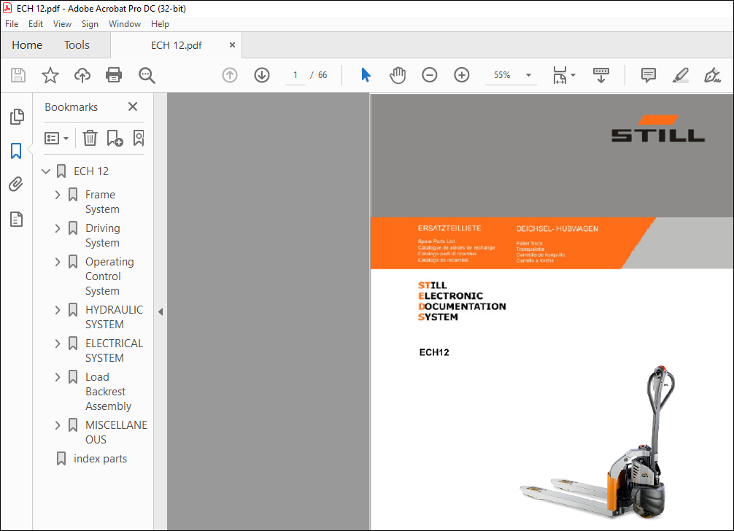Upload file to cloud icon
The image size is (734, 531).
[82, 75]
